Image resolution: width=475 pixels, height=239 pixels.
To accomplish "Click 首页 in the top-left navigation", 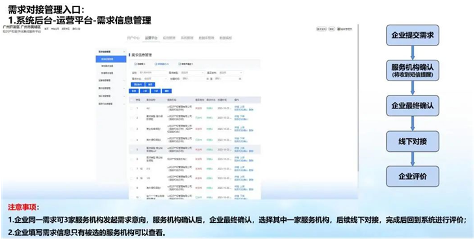I will coord(46,29).
